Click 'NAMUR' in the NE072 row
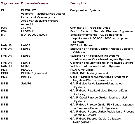Viewport: 135px width, 124px height. pyautogui.click(x=6, y=66)
